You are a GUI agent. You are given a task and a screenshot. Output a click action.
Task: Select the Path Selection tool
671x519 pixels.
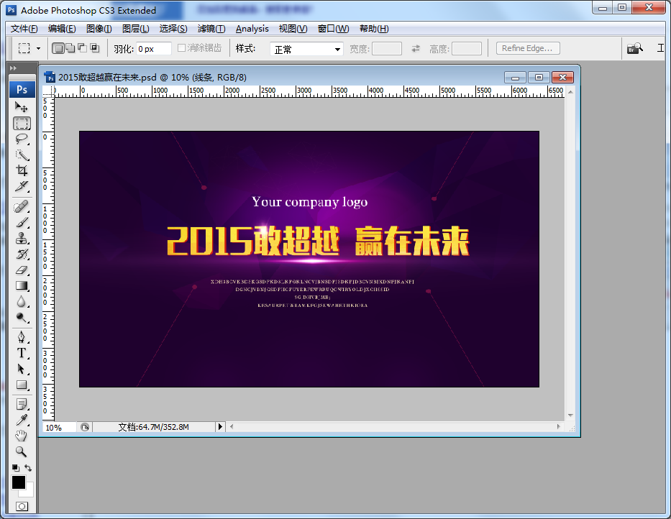22,369
